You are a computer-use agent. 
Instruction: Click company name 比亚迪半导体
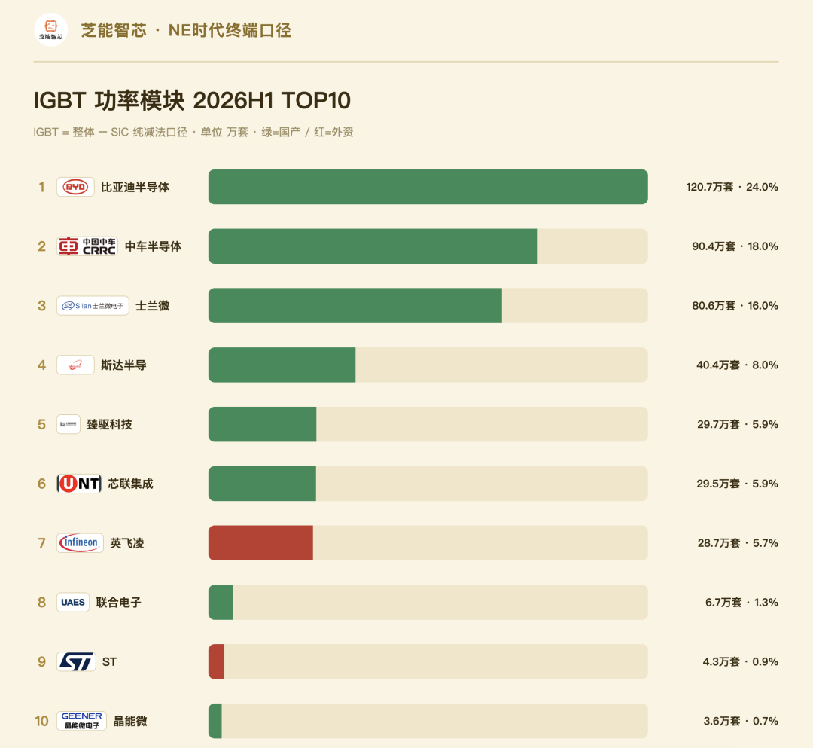[x=135, y=187]
